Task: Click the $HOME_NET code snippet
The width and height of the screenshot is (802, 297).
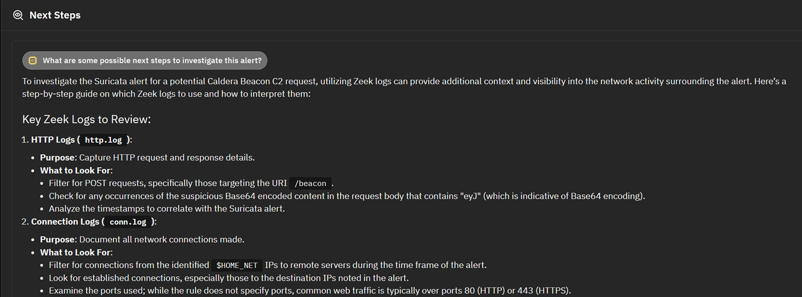Action: point(237,265)
